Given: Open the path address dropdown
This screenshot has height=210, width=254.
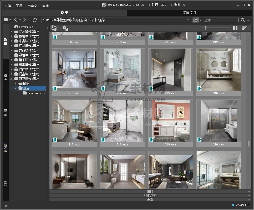Looking at the screenshot, I should pos(188,20).
